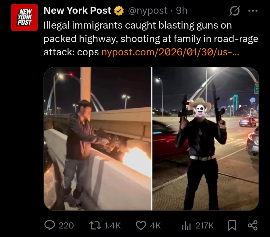Click the 220 replies count

[x=66, y=226]
